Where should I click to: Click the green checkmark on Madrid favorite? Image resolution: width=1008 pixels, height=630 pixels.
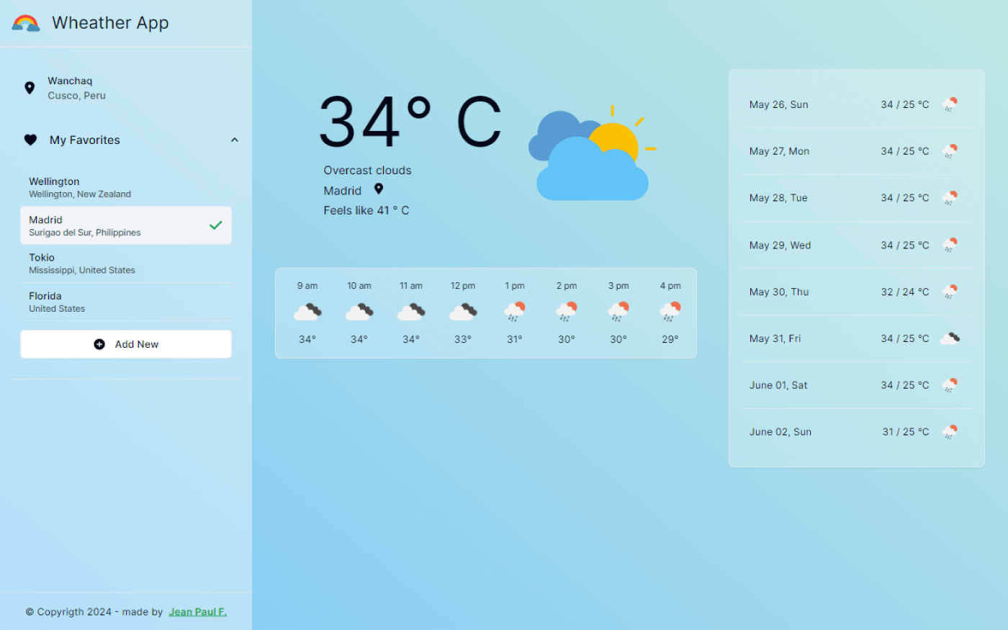pos(215,225)
